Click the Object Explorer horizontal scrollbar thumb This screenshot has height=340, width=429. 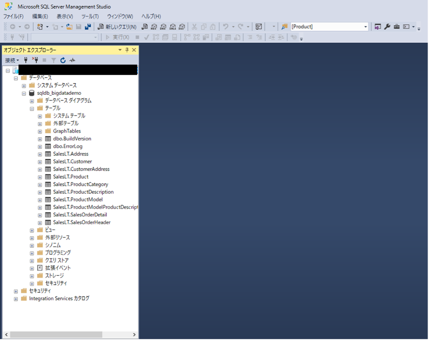click(x=56, y=335)
